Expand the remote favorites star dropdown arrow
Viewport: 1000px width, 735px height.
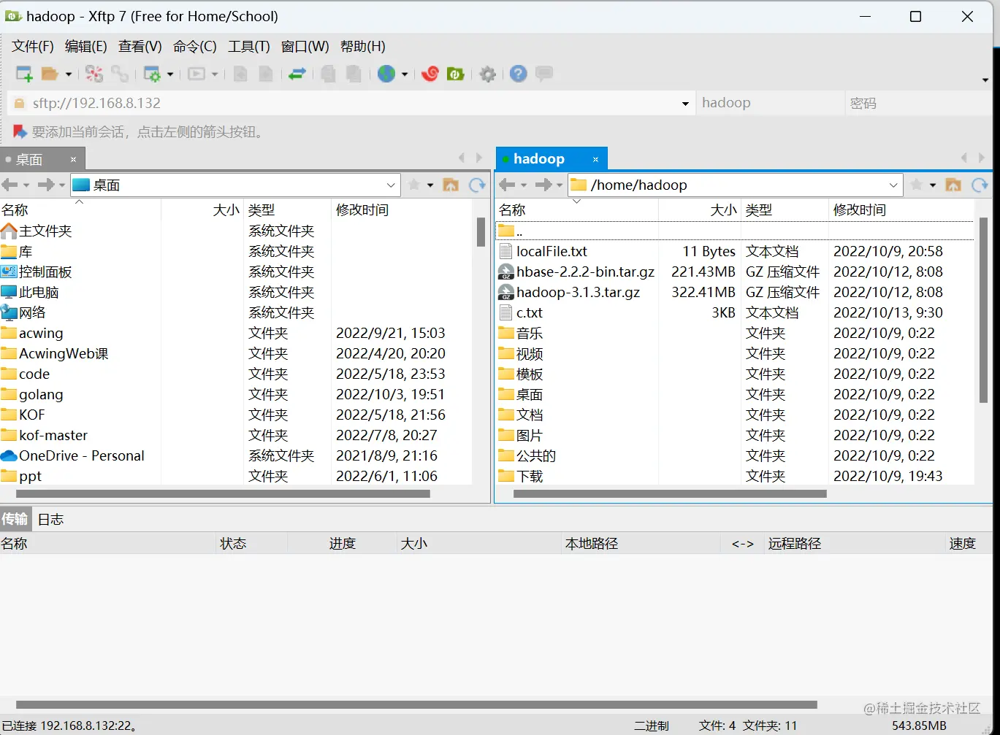933,186
